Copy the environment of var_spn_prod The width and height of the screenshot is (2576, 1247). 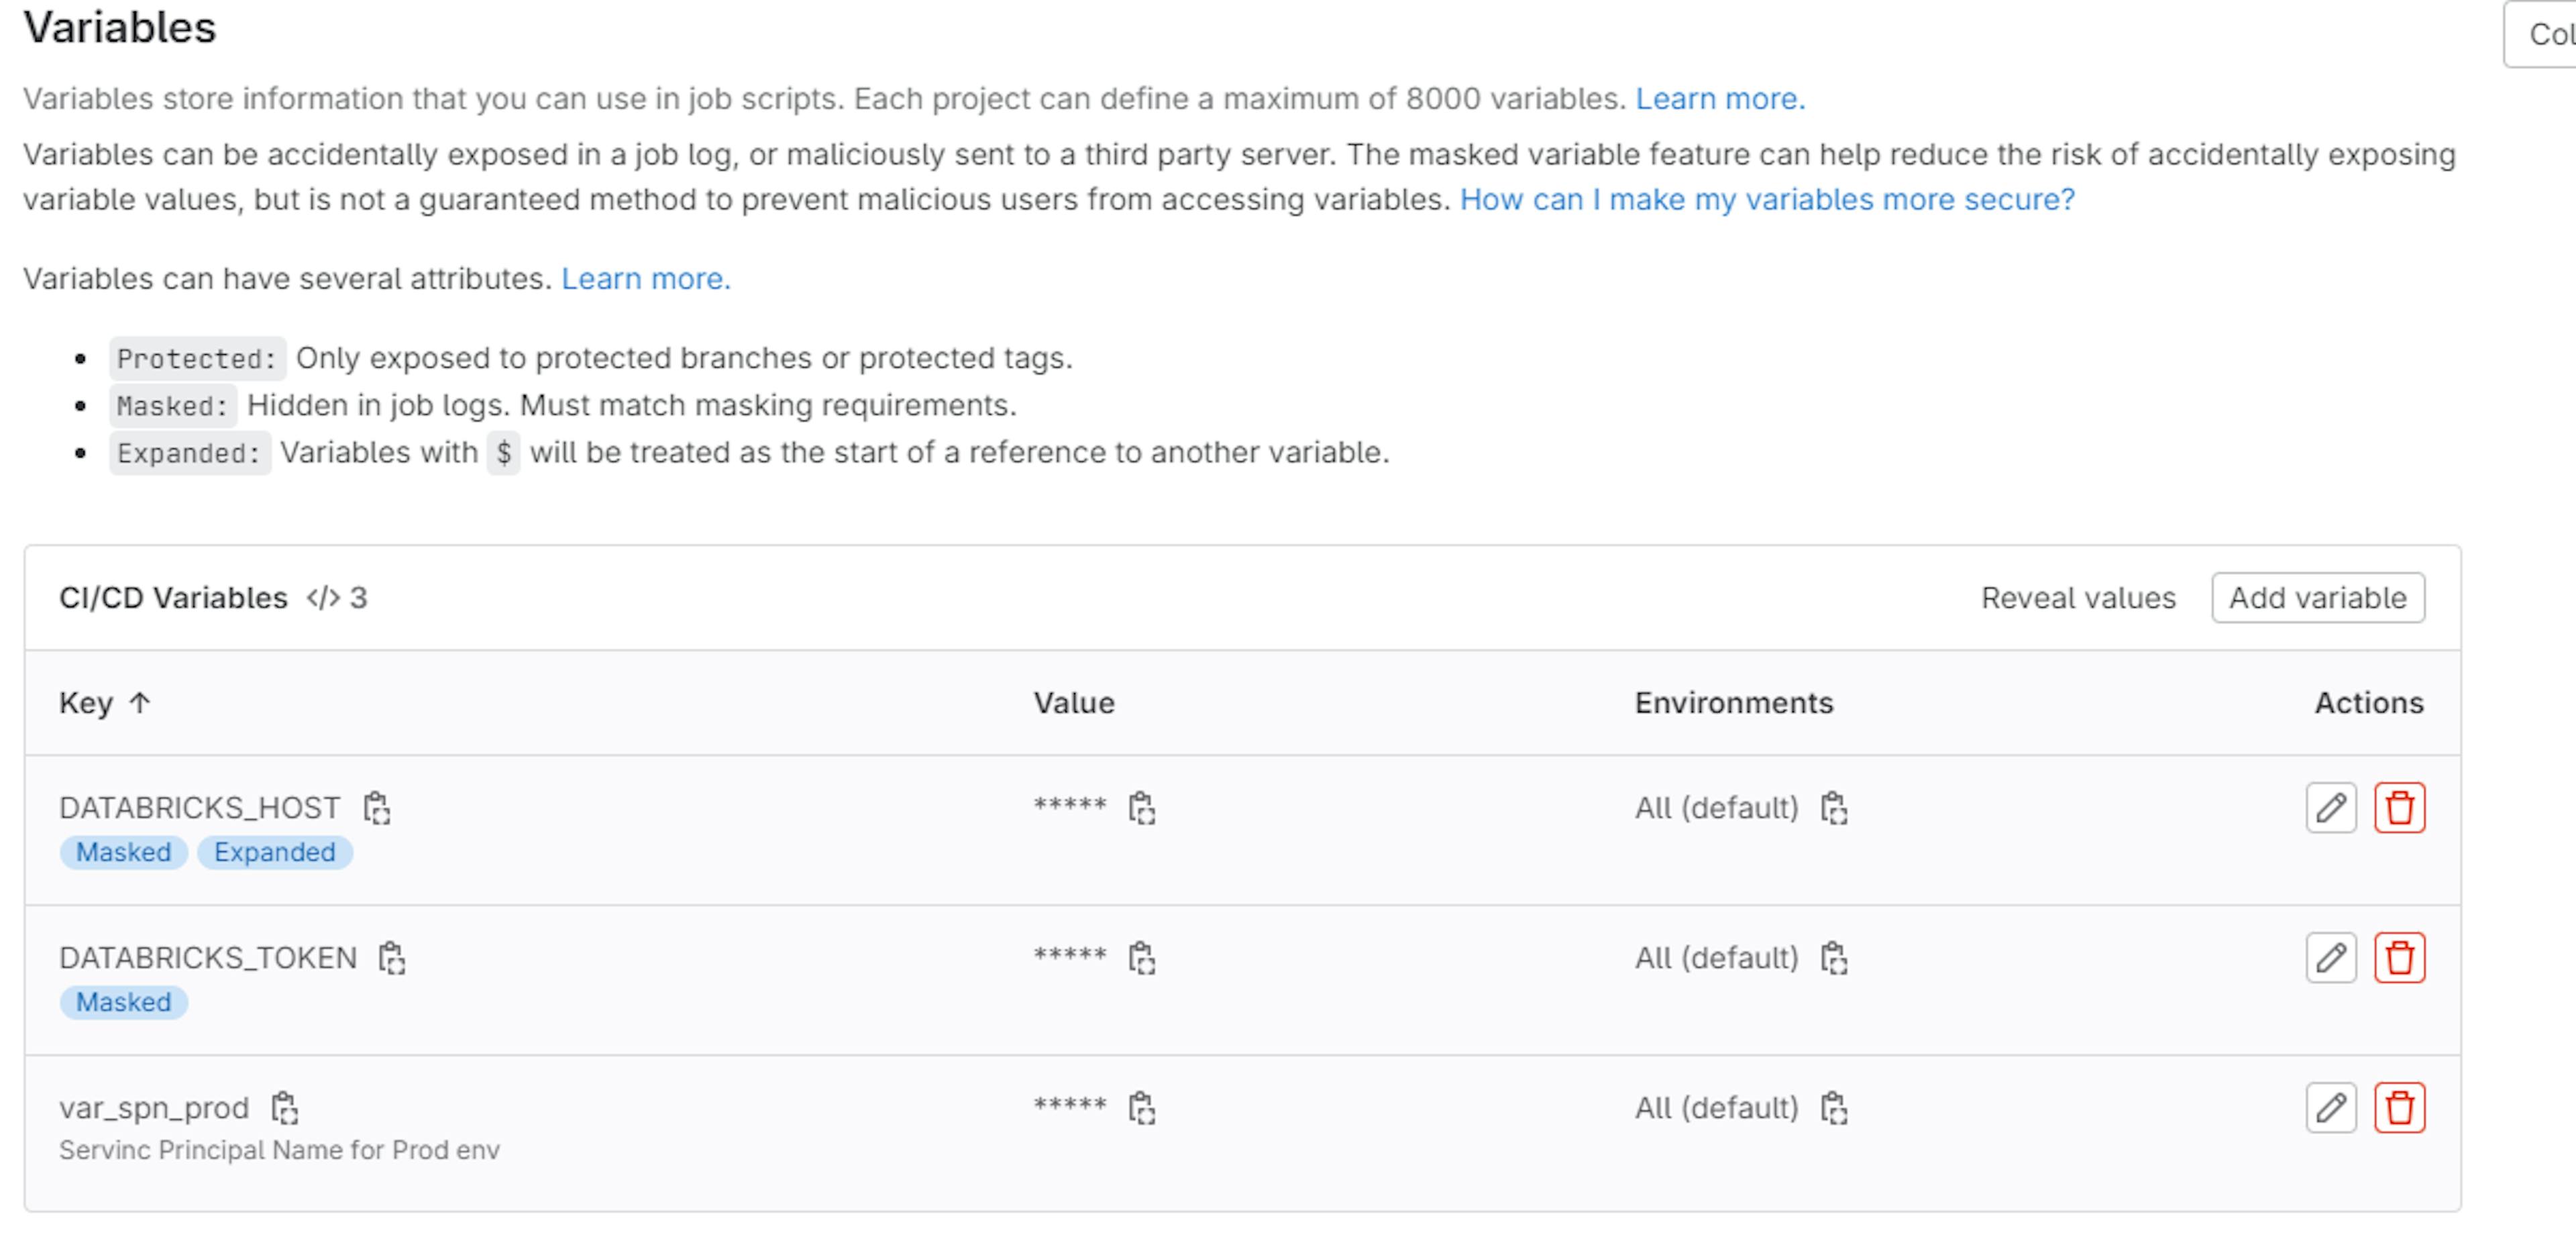[1833, 1107]
